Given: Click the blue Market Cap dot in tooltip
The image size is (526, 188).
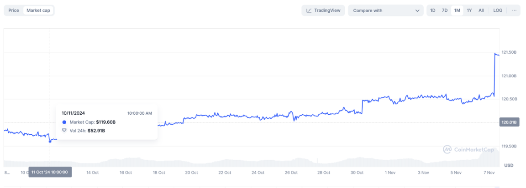Looking at the screenshot, I should pyautogui.click(x=64, y=122).
